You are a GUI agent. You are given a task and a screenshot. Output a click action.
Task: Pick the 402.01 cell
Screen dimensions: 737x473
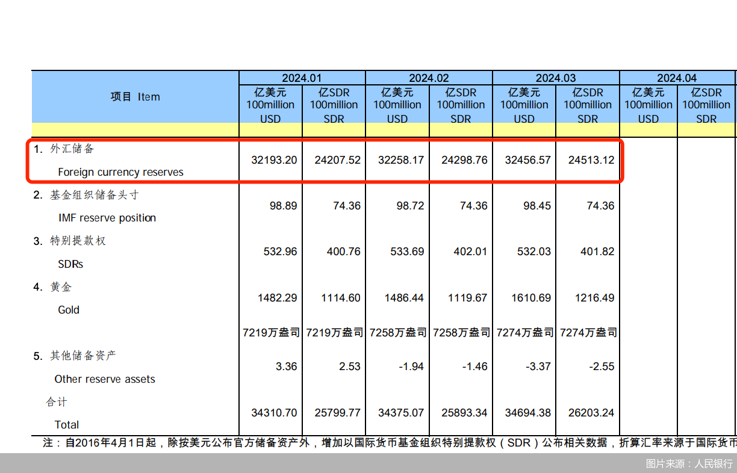[x=470, y=252]
